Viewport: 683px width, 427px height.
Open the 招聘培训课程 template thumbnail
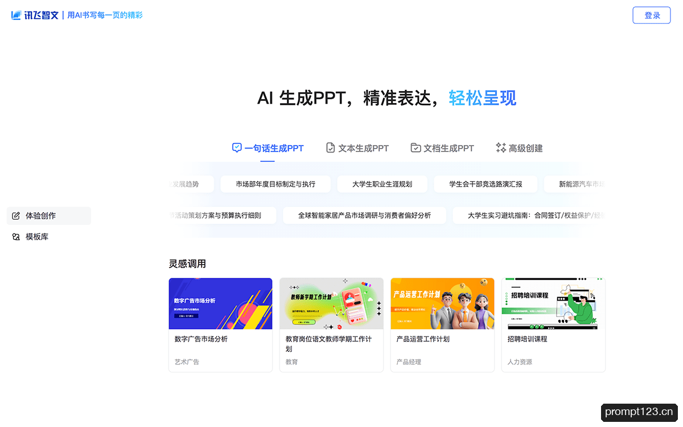pos(553,303)
